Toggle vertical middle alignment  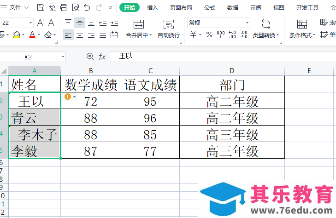point(80,23)
